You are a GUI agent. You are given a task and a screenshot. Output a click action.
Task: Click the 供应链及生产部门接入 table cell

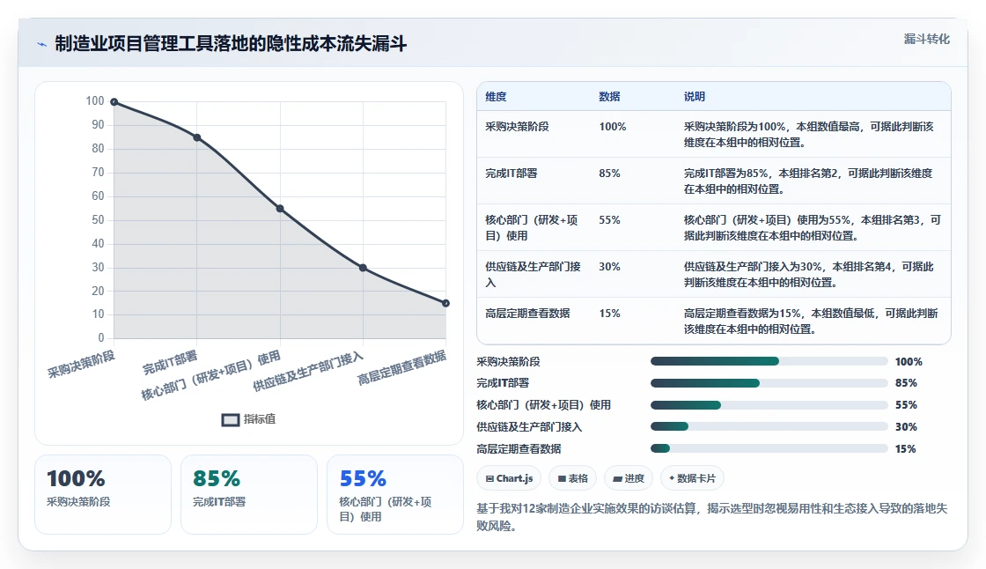tap(533, 275)
